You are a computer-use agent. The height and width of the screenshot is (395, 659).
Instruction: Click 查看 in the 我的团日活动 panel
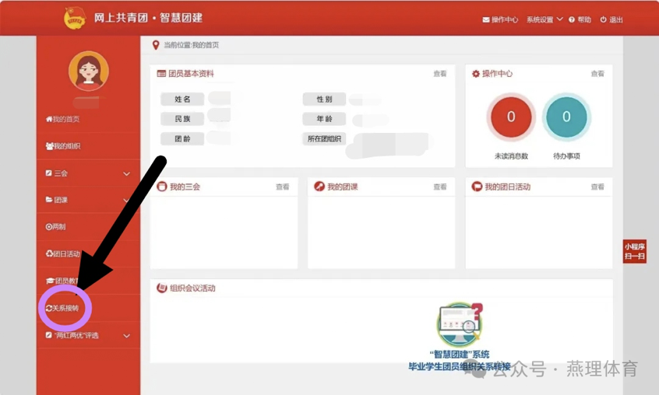point(597,187)
